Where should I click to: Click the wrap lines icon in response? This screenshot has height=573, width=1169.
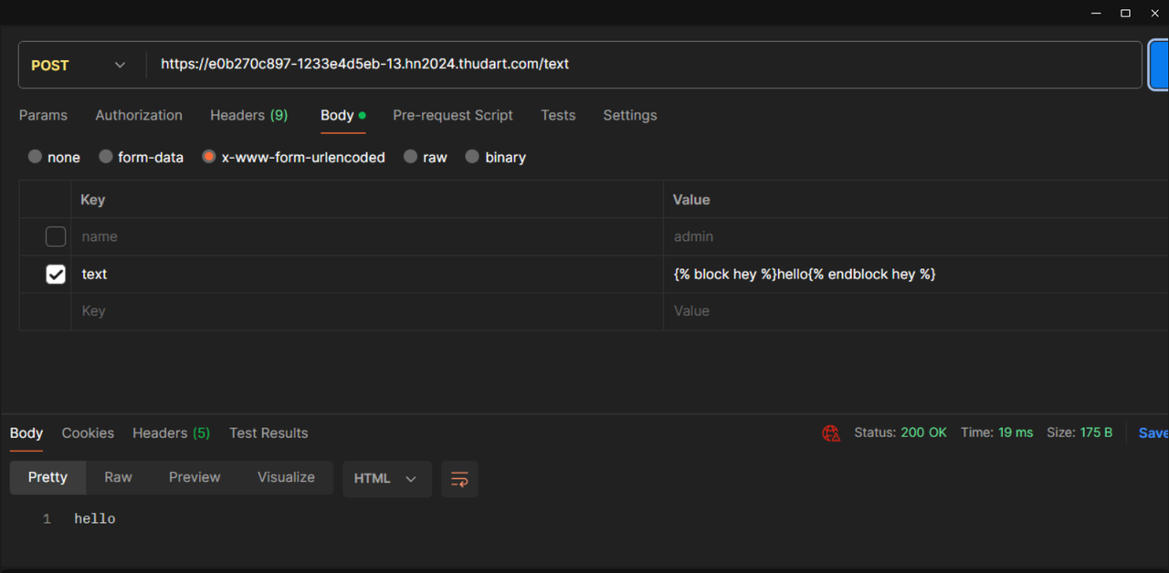pyautogui.click(x=459, y=479)
